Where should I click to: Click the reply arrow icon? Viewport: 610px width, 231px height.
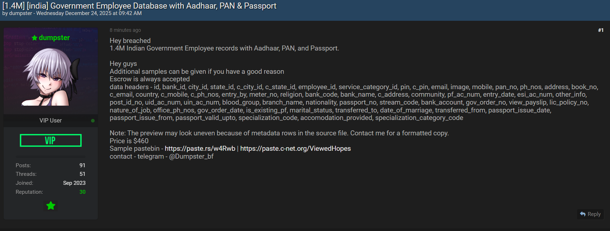click(x=583, y=214)
